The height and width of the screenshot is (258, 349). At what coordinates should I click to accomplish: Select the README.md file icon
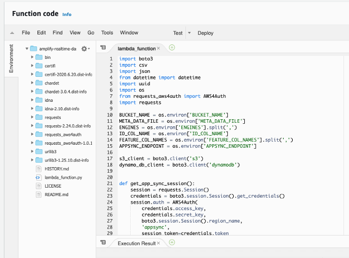point(39,195)
